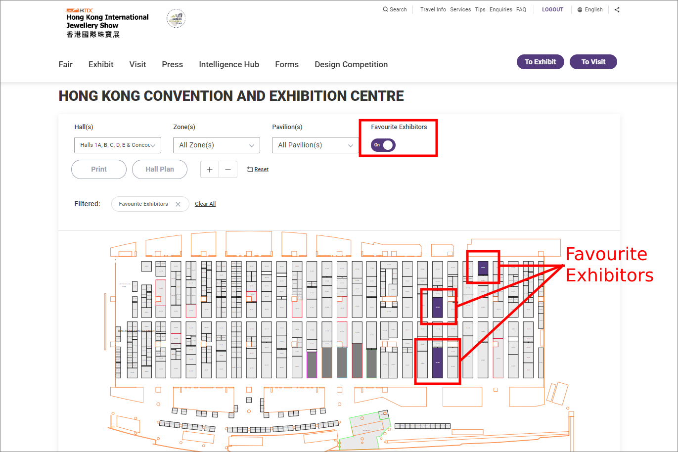Turn off the Favourite Exhibitors toggle
678x452 pixels.
383,145
